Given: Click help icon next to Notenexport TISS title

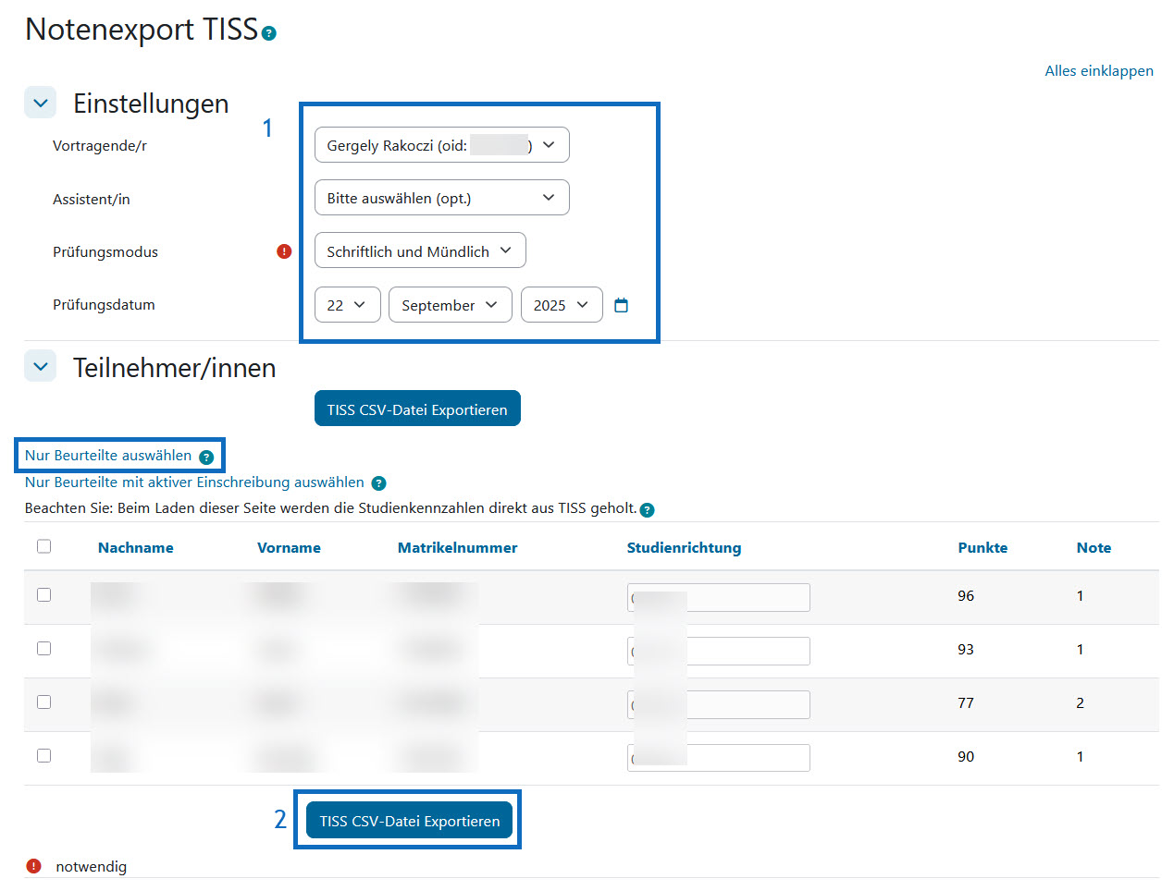Looking at the screenshot, I should [269, 34].
